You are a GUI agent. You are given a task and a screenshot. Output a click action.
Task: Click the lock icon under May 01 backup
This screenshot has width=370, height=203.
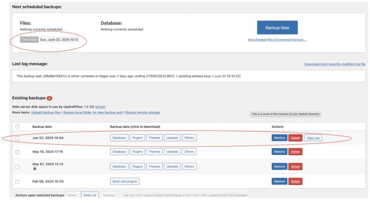coord(35,169)
